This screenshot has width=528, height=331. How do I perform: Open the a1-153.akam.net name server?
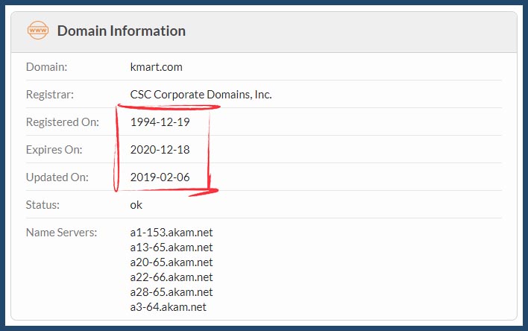click(172, 233)
